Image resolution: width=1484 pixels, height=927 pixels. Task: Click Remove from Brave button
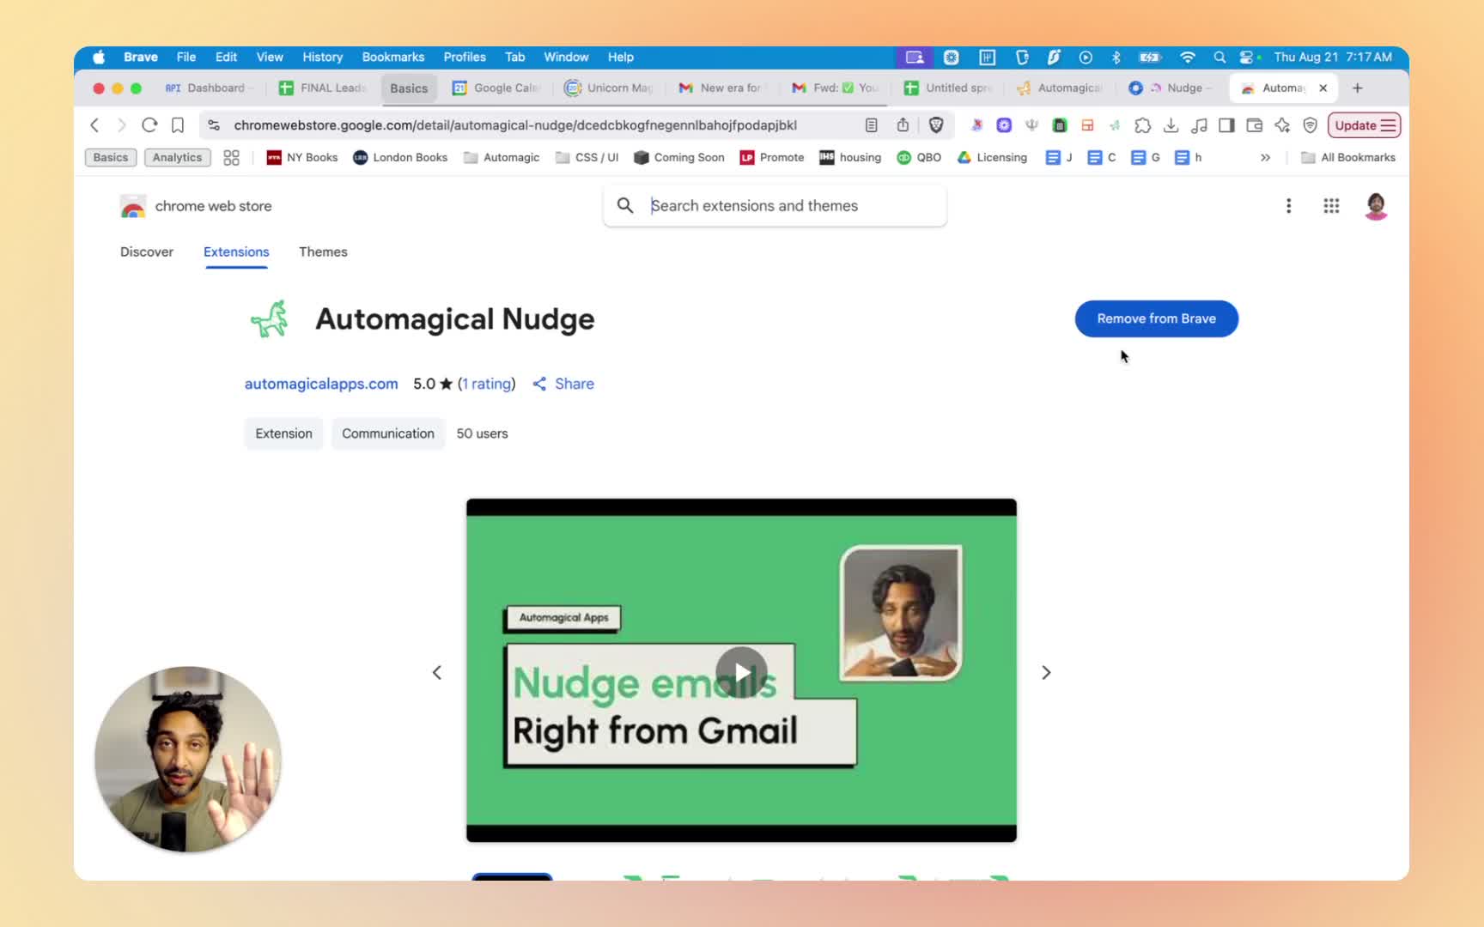pos(1156,318)
